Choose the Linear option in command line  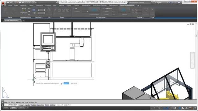pyautogui.click(x=21, y=105)
